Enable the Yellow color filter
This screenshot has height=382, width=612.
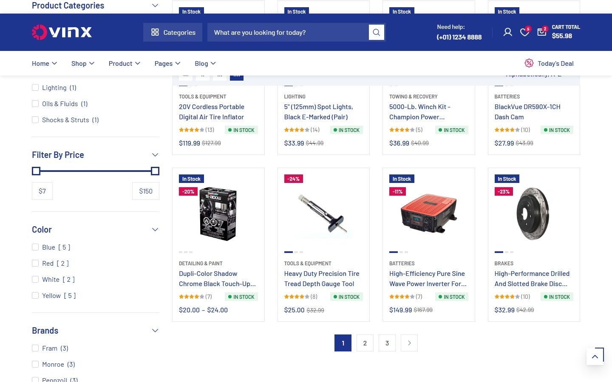point(35,295)
